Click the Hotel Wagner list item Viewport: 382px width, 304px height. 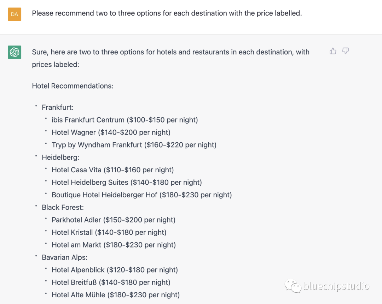pos(111,132)
